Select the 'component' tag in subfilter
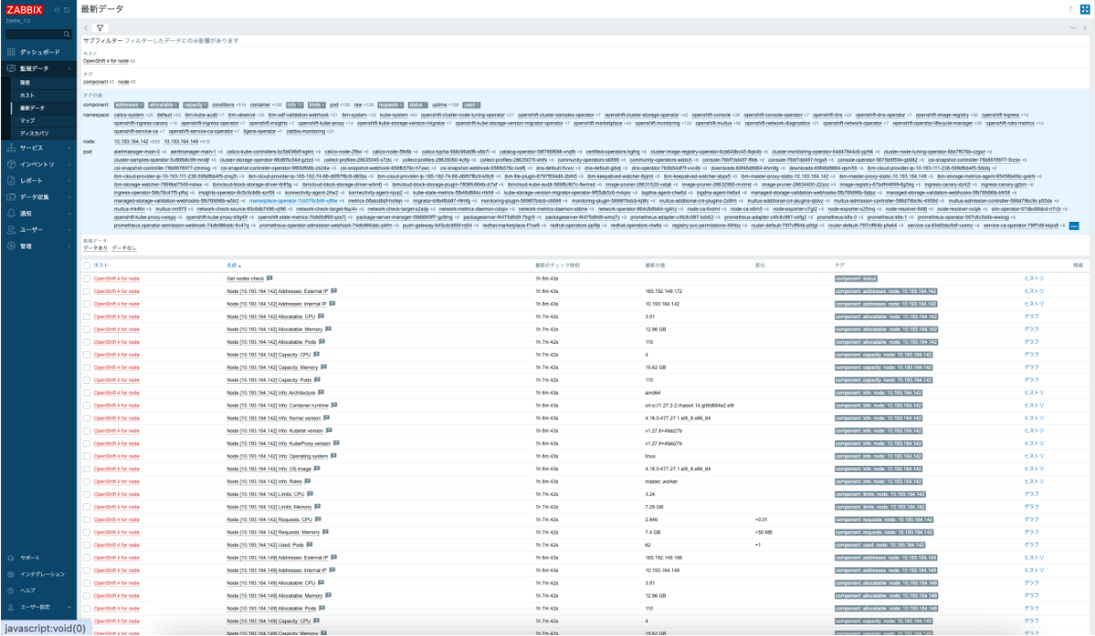Screen dimensions: 1095x636 click(95, 81)
